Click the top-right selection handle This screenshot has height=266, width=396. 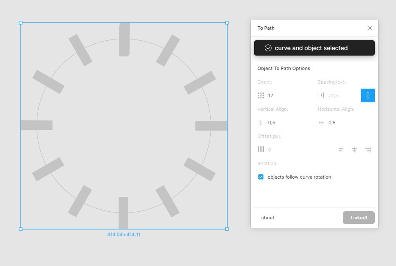point(227,22)
